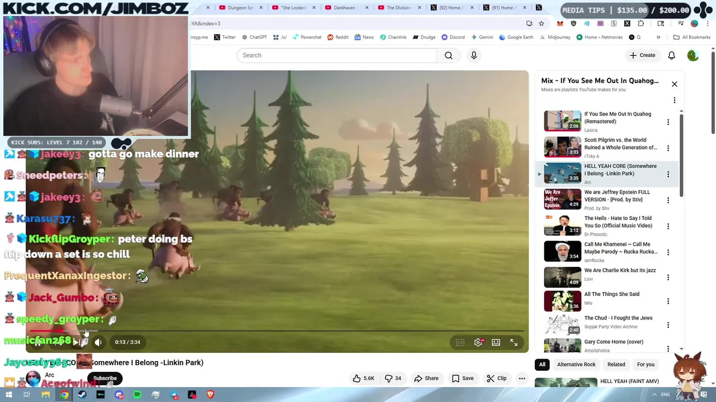Open the Google Earth bookmark

(x=516, y=37)
